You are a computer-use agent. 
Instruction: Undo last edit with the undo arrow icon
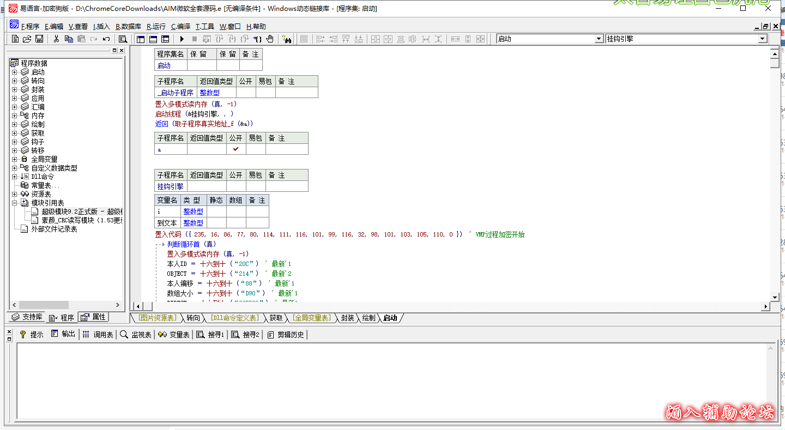[x=106, y=39]
